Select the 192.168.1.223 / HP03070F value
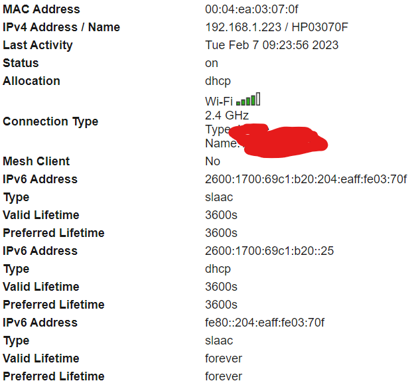 click(x=277, y=27)
